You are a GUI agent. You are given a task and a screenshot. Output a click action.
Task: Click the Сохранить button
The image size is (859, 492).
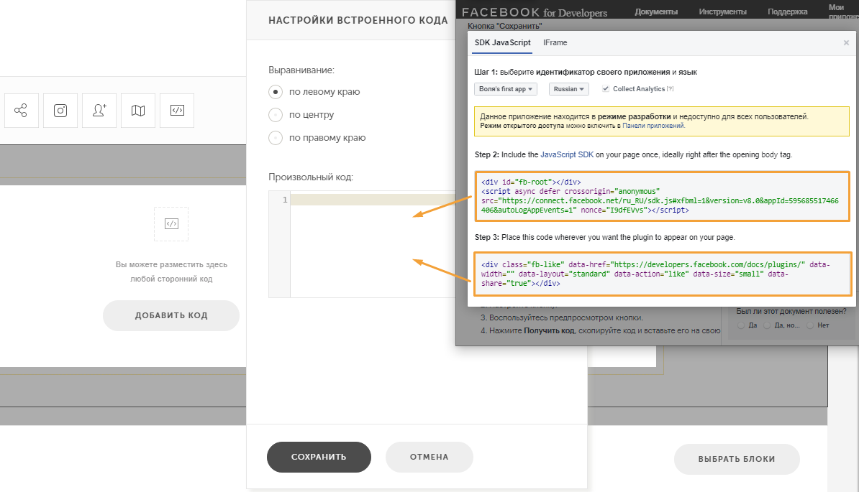tap(319, 457)
